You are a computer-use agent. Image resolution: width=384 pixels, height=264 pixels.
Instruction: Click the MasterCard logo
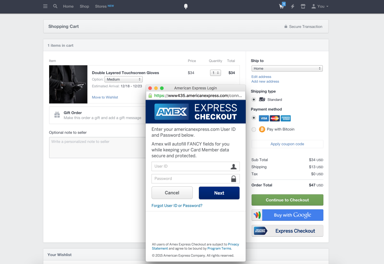click(x=274, y=118)
